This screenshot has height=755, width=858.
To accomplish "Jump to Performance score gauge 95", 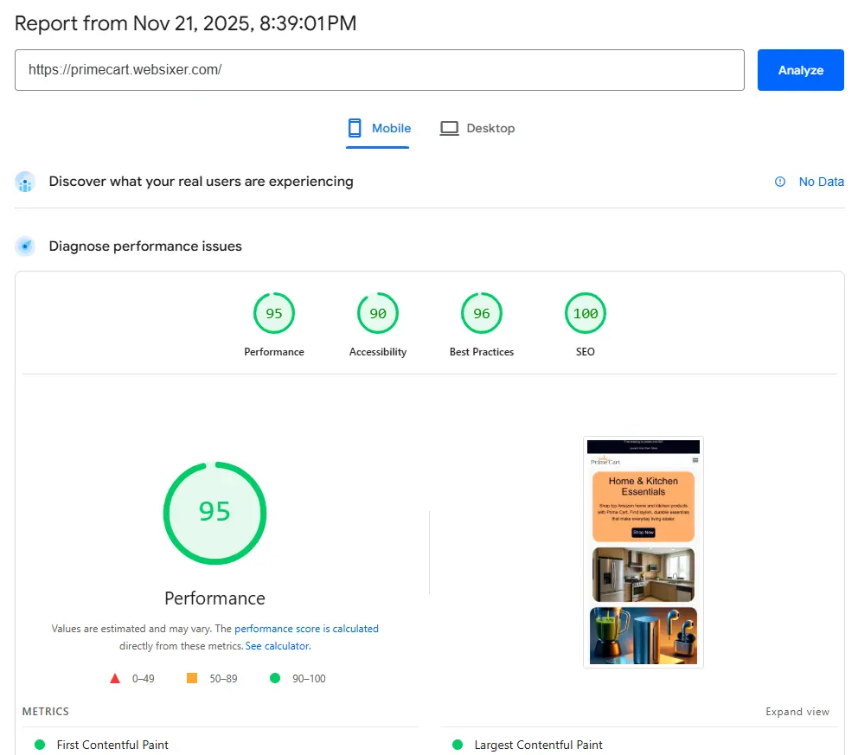I will (274, 314).
